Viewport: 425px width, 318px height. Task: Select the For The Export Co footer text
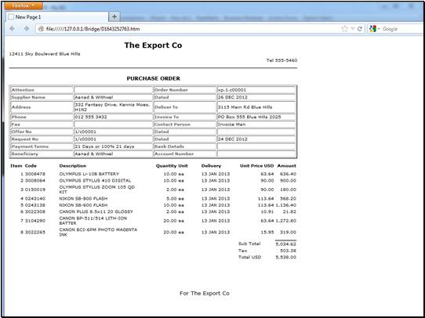tap(205, 294)
